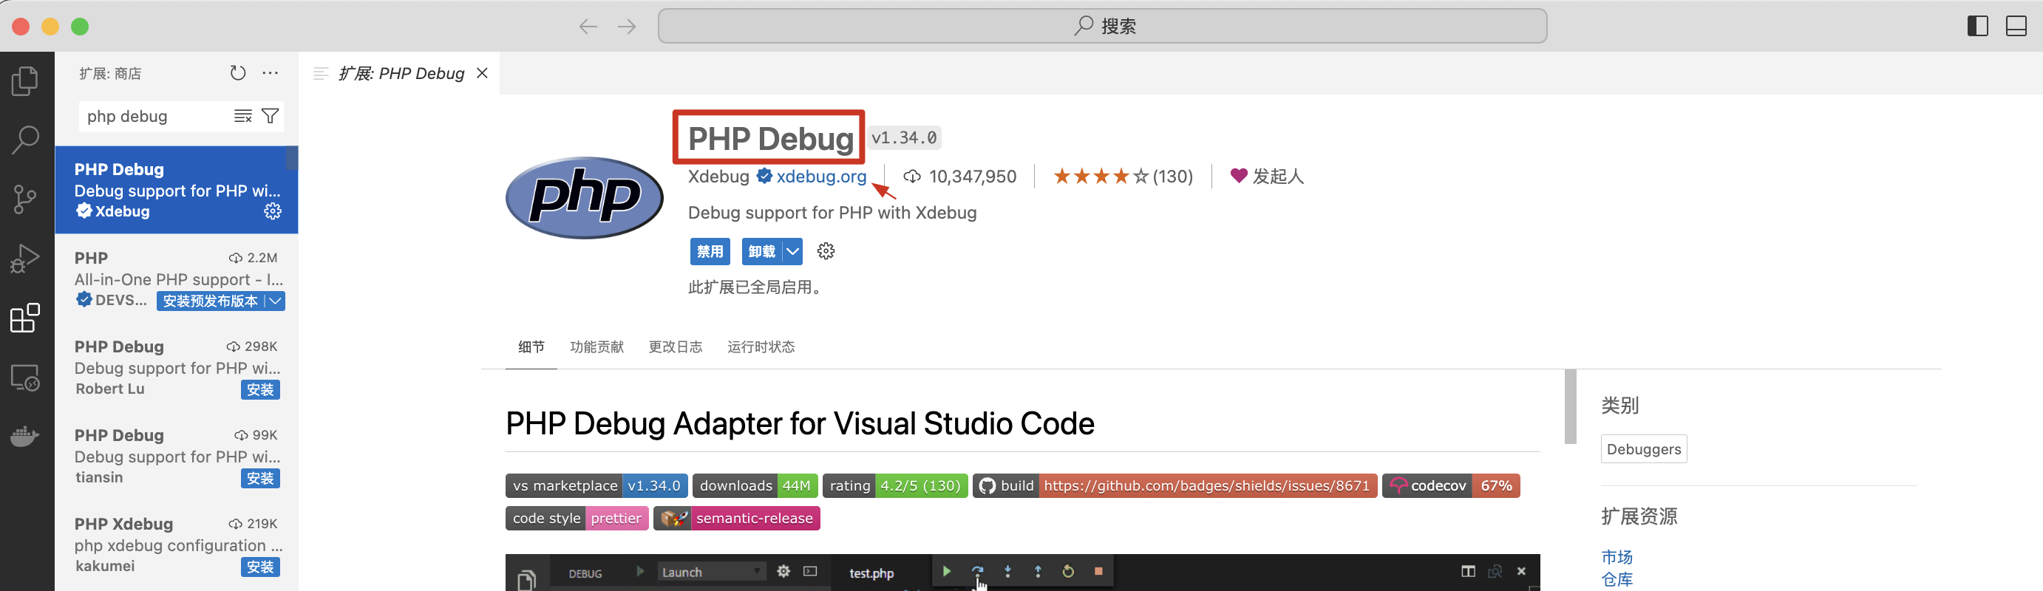Install PHP Debug by tiansin
Viewport: 2043px width, 591px height.
point(260,479)
